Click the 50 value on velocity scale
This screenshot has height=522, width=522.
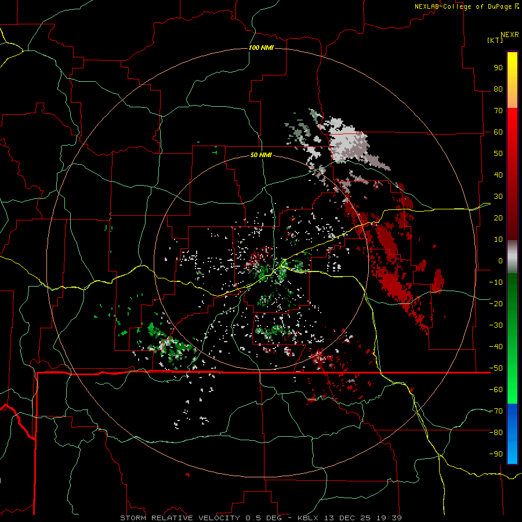tap(498, 154)
